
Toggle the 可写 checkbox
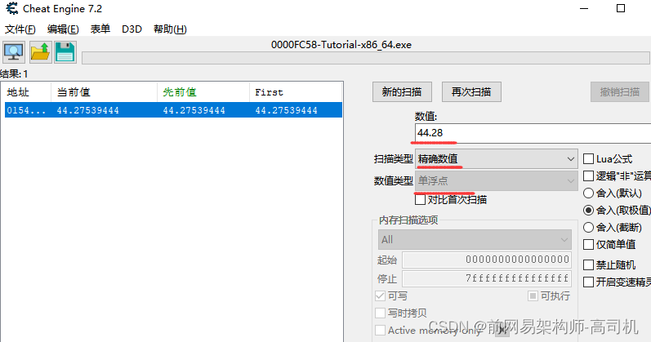380,296
